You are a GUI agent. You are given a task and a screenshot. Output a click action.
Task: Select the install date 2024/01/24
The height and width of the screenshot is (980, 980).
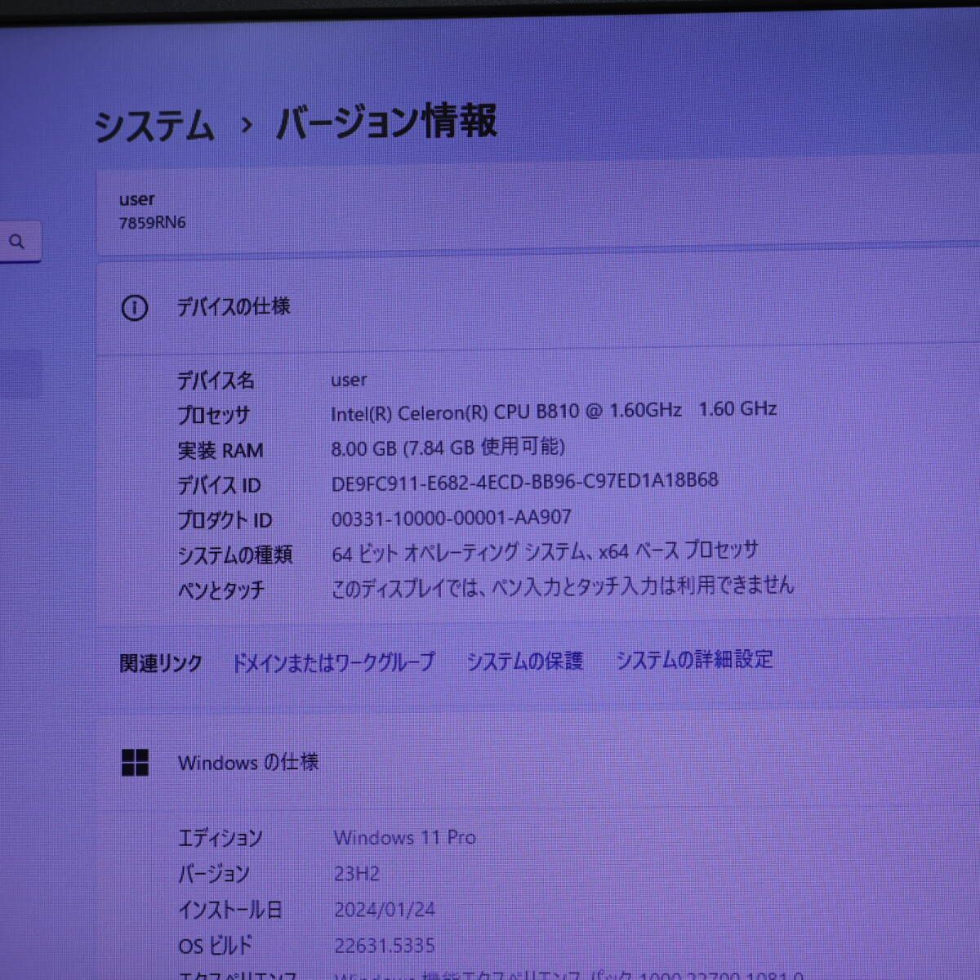(385, 910)
